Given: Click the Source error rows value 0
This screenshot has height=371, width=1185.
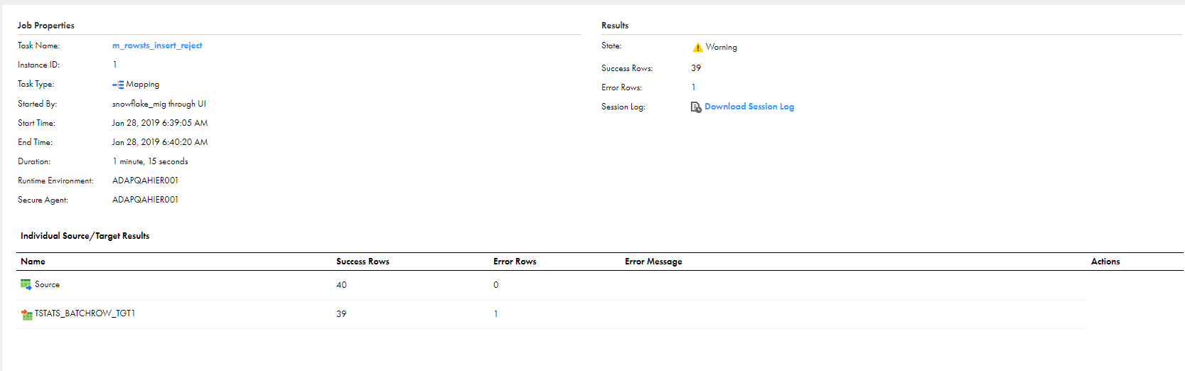Looking at the screenshot, I should (x=495, y=285).
